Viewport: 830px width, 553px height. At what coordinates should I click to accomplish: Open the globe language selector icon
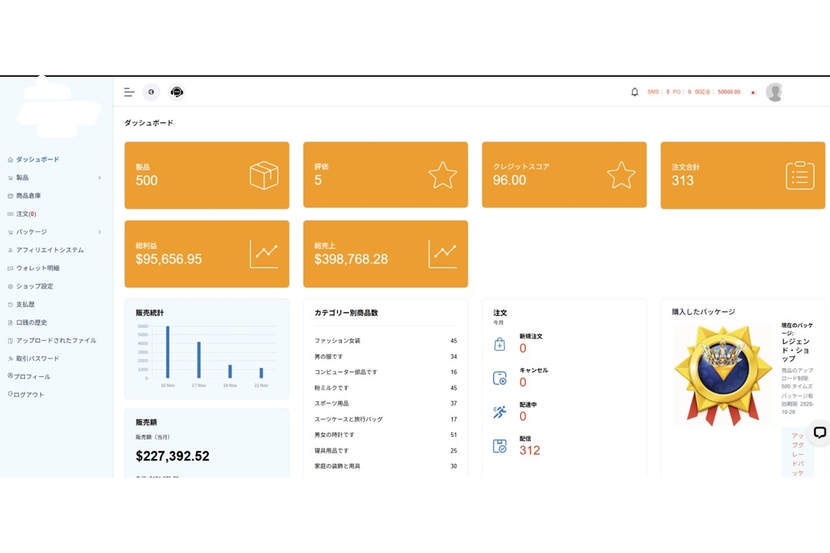tap(151, 92)
